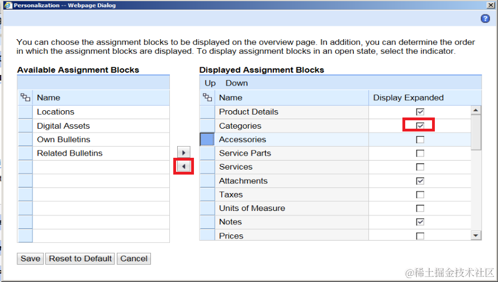Click Reset to Default button

pos(80,258)
